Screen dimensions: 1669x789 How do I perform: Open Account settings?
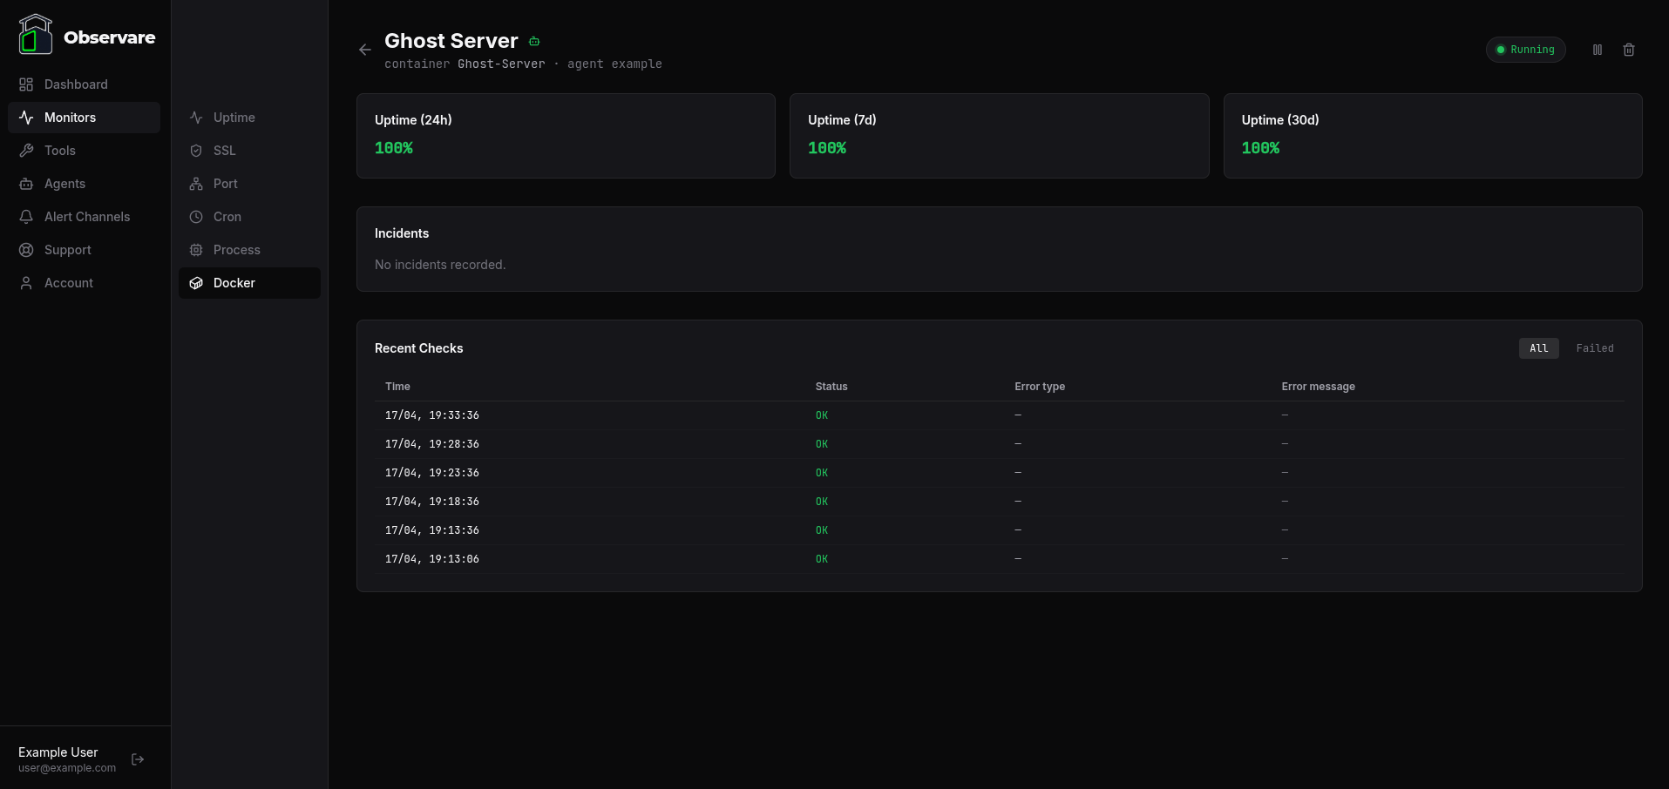[x=68, y=283]
